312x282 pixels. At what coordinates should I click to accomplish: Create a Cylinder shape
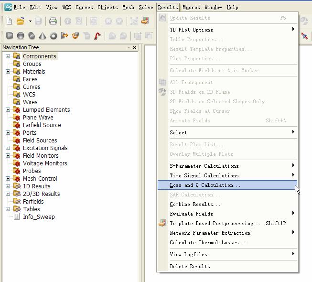click(32, 36)
